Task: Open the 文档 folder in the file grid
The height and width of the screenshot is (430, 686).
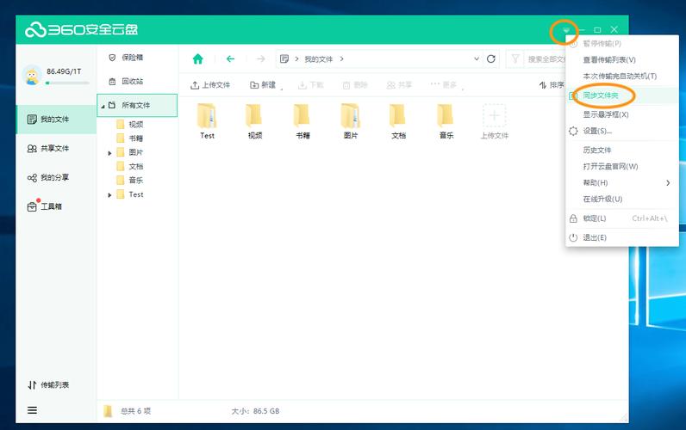Action: click(398, 121)
